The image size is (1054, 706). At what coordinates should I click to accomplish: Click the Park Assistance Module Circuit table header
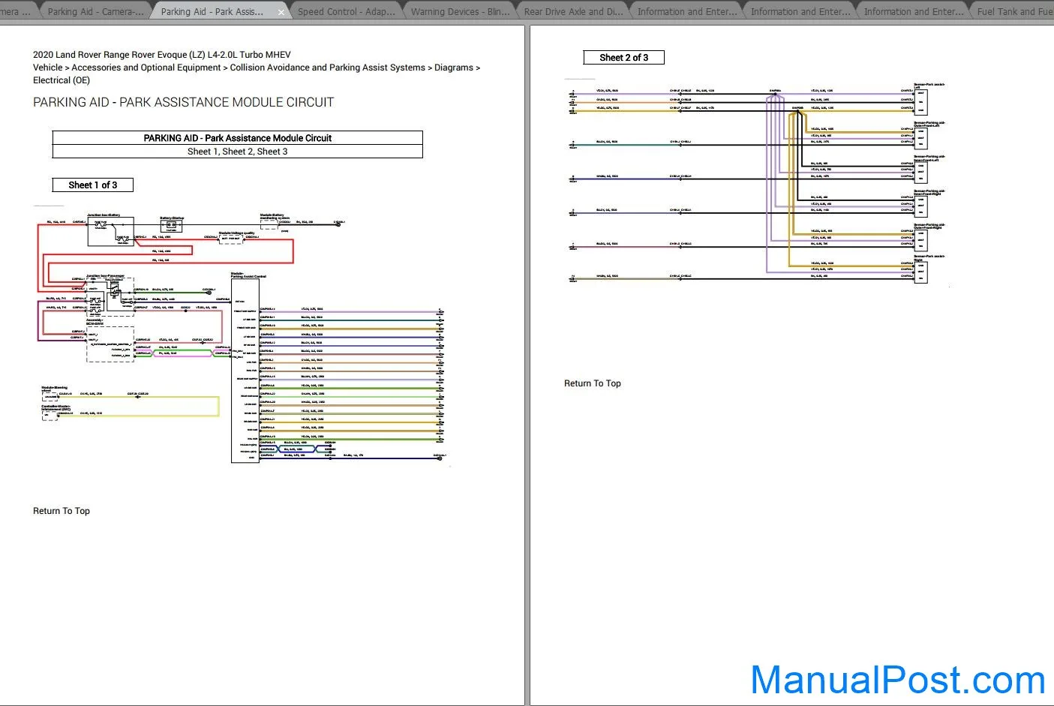(x=238, y=138)
